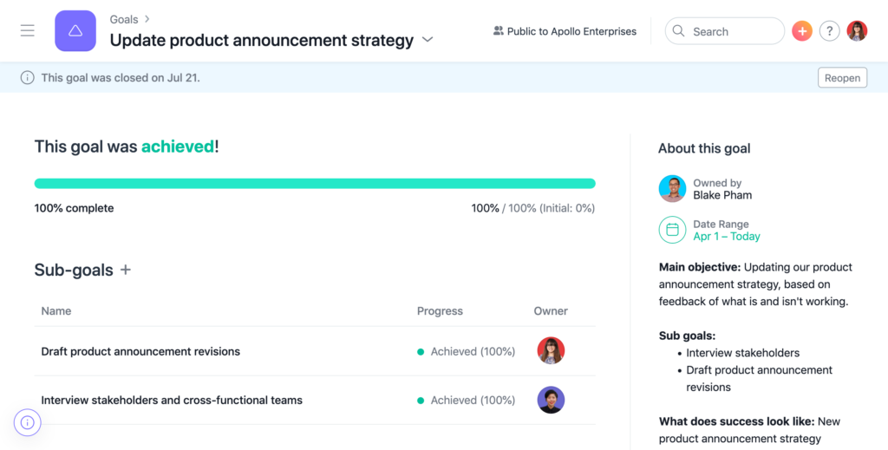The height and width of the screenshot is (450, 888).
Task: Click owner avatar of Interview stakeholders row
Action: point(551,400)
